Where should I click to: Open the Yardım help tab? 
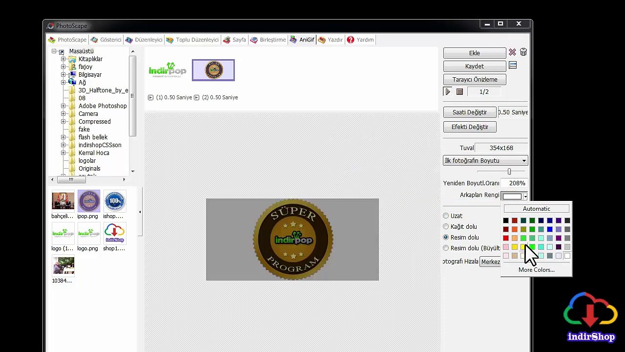pyautogui.click(x=360, y=40)
